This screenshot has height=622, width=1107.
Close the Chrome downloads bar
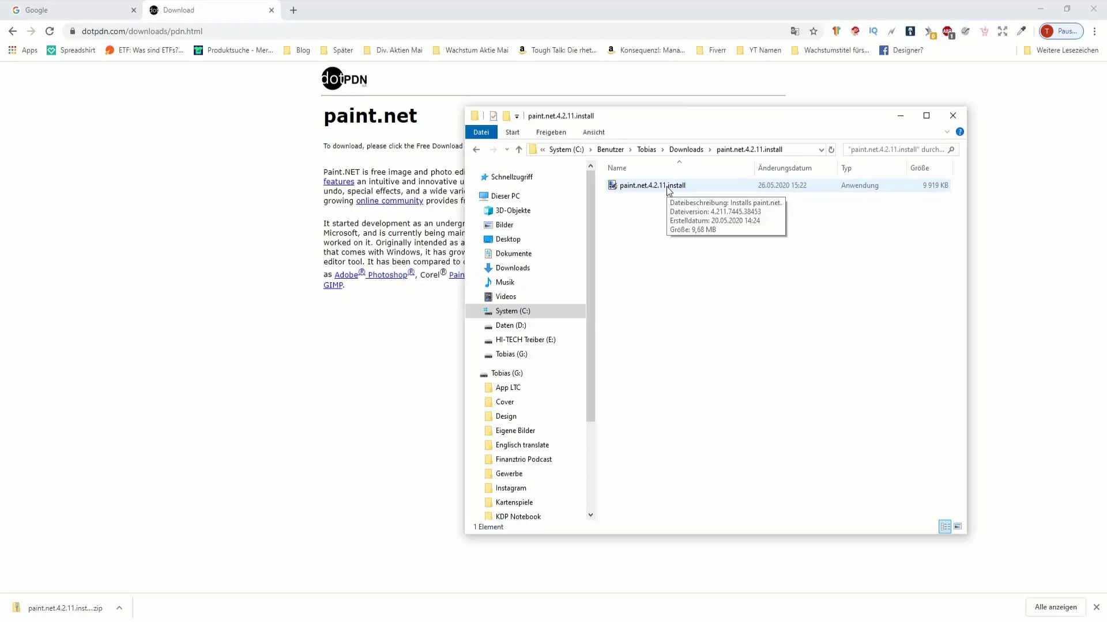point(1097,608)
